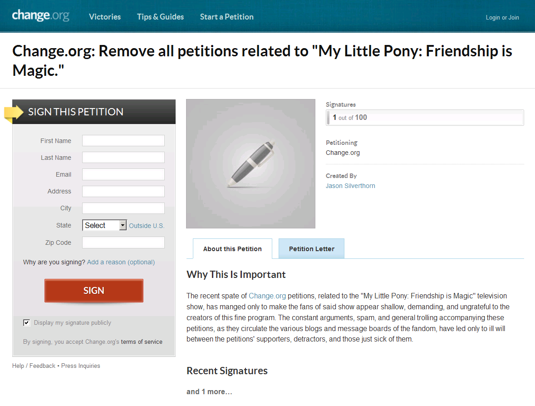Screen dimensions: 535x406
Task: Go to Start a Petition page
Action: 226,17
